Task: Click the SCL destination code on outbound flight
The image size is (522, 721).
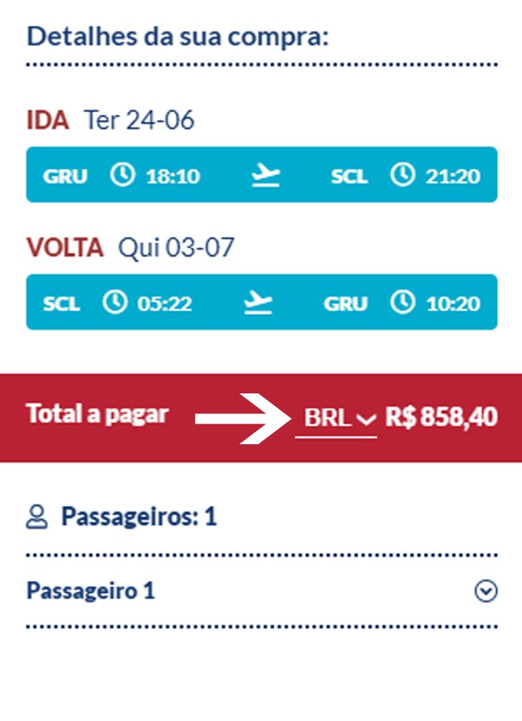Action: (x=349, y=176)
